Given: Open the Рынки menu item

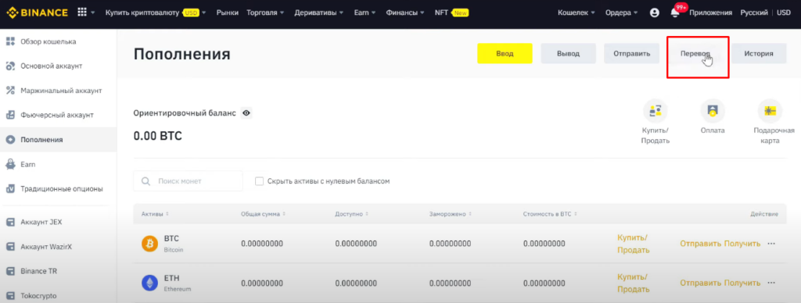Looking at the screenshot, I should 228,12.
